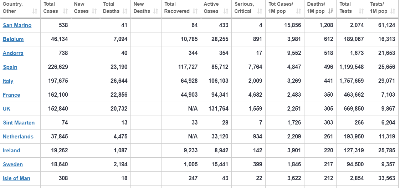Image resolution: width=400 pixels, height=188 pixels.
Task: Click the Total Recovered sort icon
Action: coord(195,11)
